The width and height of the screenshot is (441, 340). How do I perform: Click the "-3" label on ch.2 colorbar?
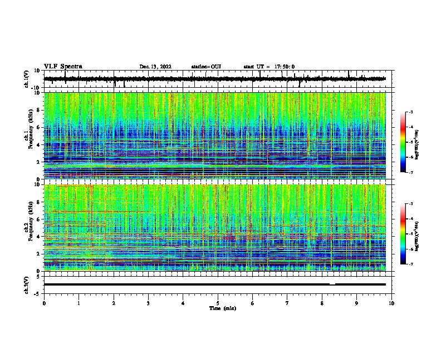click(410, 204)
